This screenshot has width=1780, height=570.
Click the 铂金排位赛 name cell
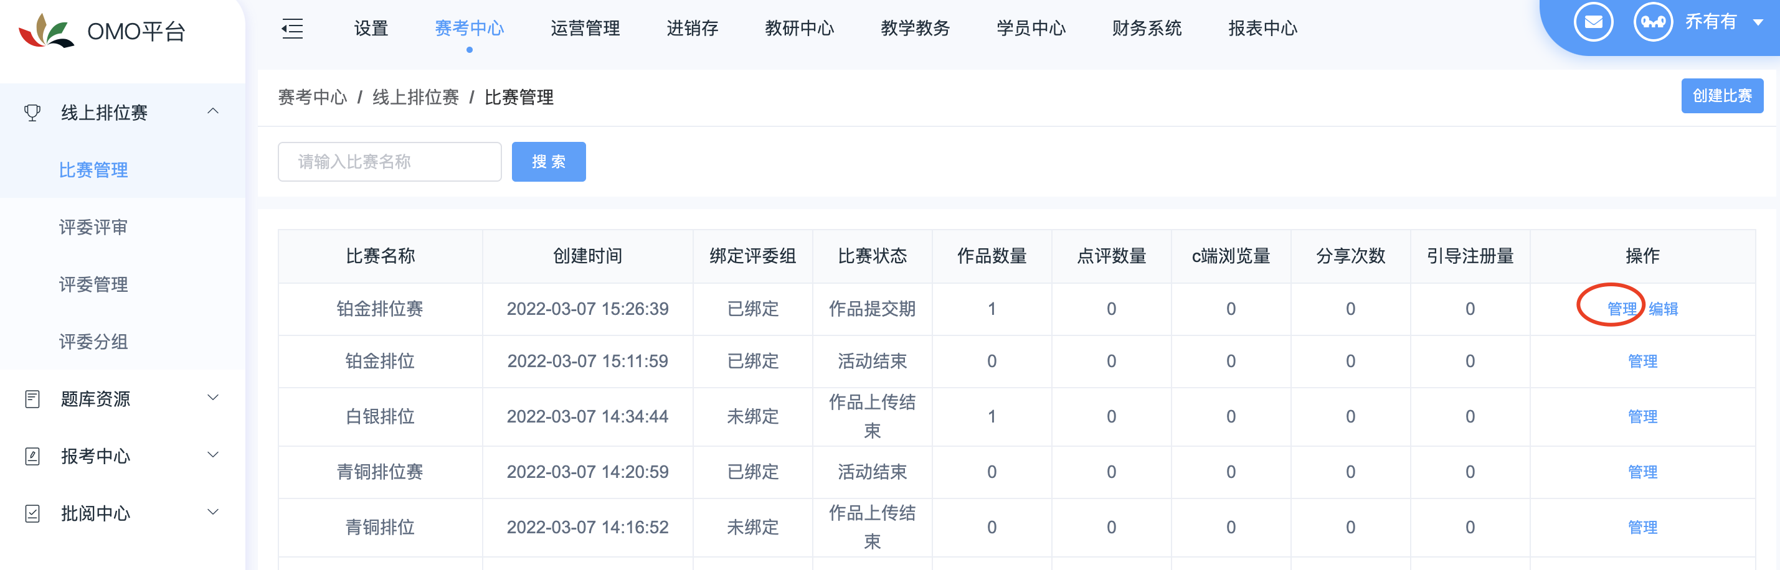(380, 309)
